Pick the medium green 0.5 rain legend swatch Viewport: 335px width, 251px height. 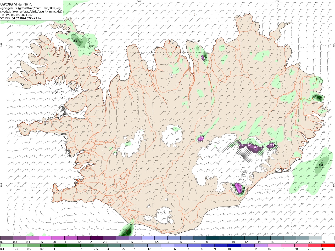[34, 245]
